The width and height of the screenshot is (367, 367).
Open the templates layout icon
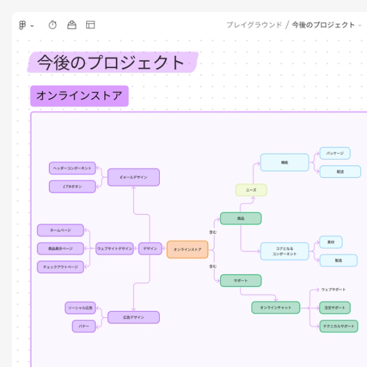pos(90,25)
